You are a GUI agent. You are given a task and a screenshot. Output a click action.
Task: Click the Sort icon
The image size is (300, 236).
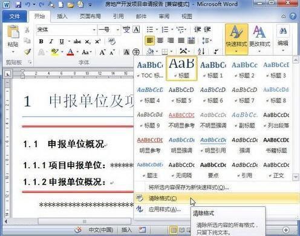point(201,51)
